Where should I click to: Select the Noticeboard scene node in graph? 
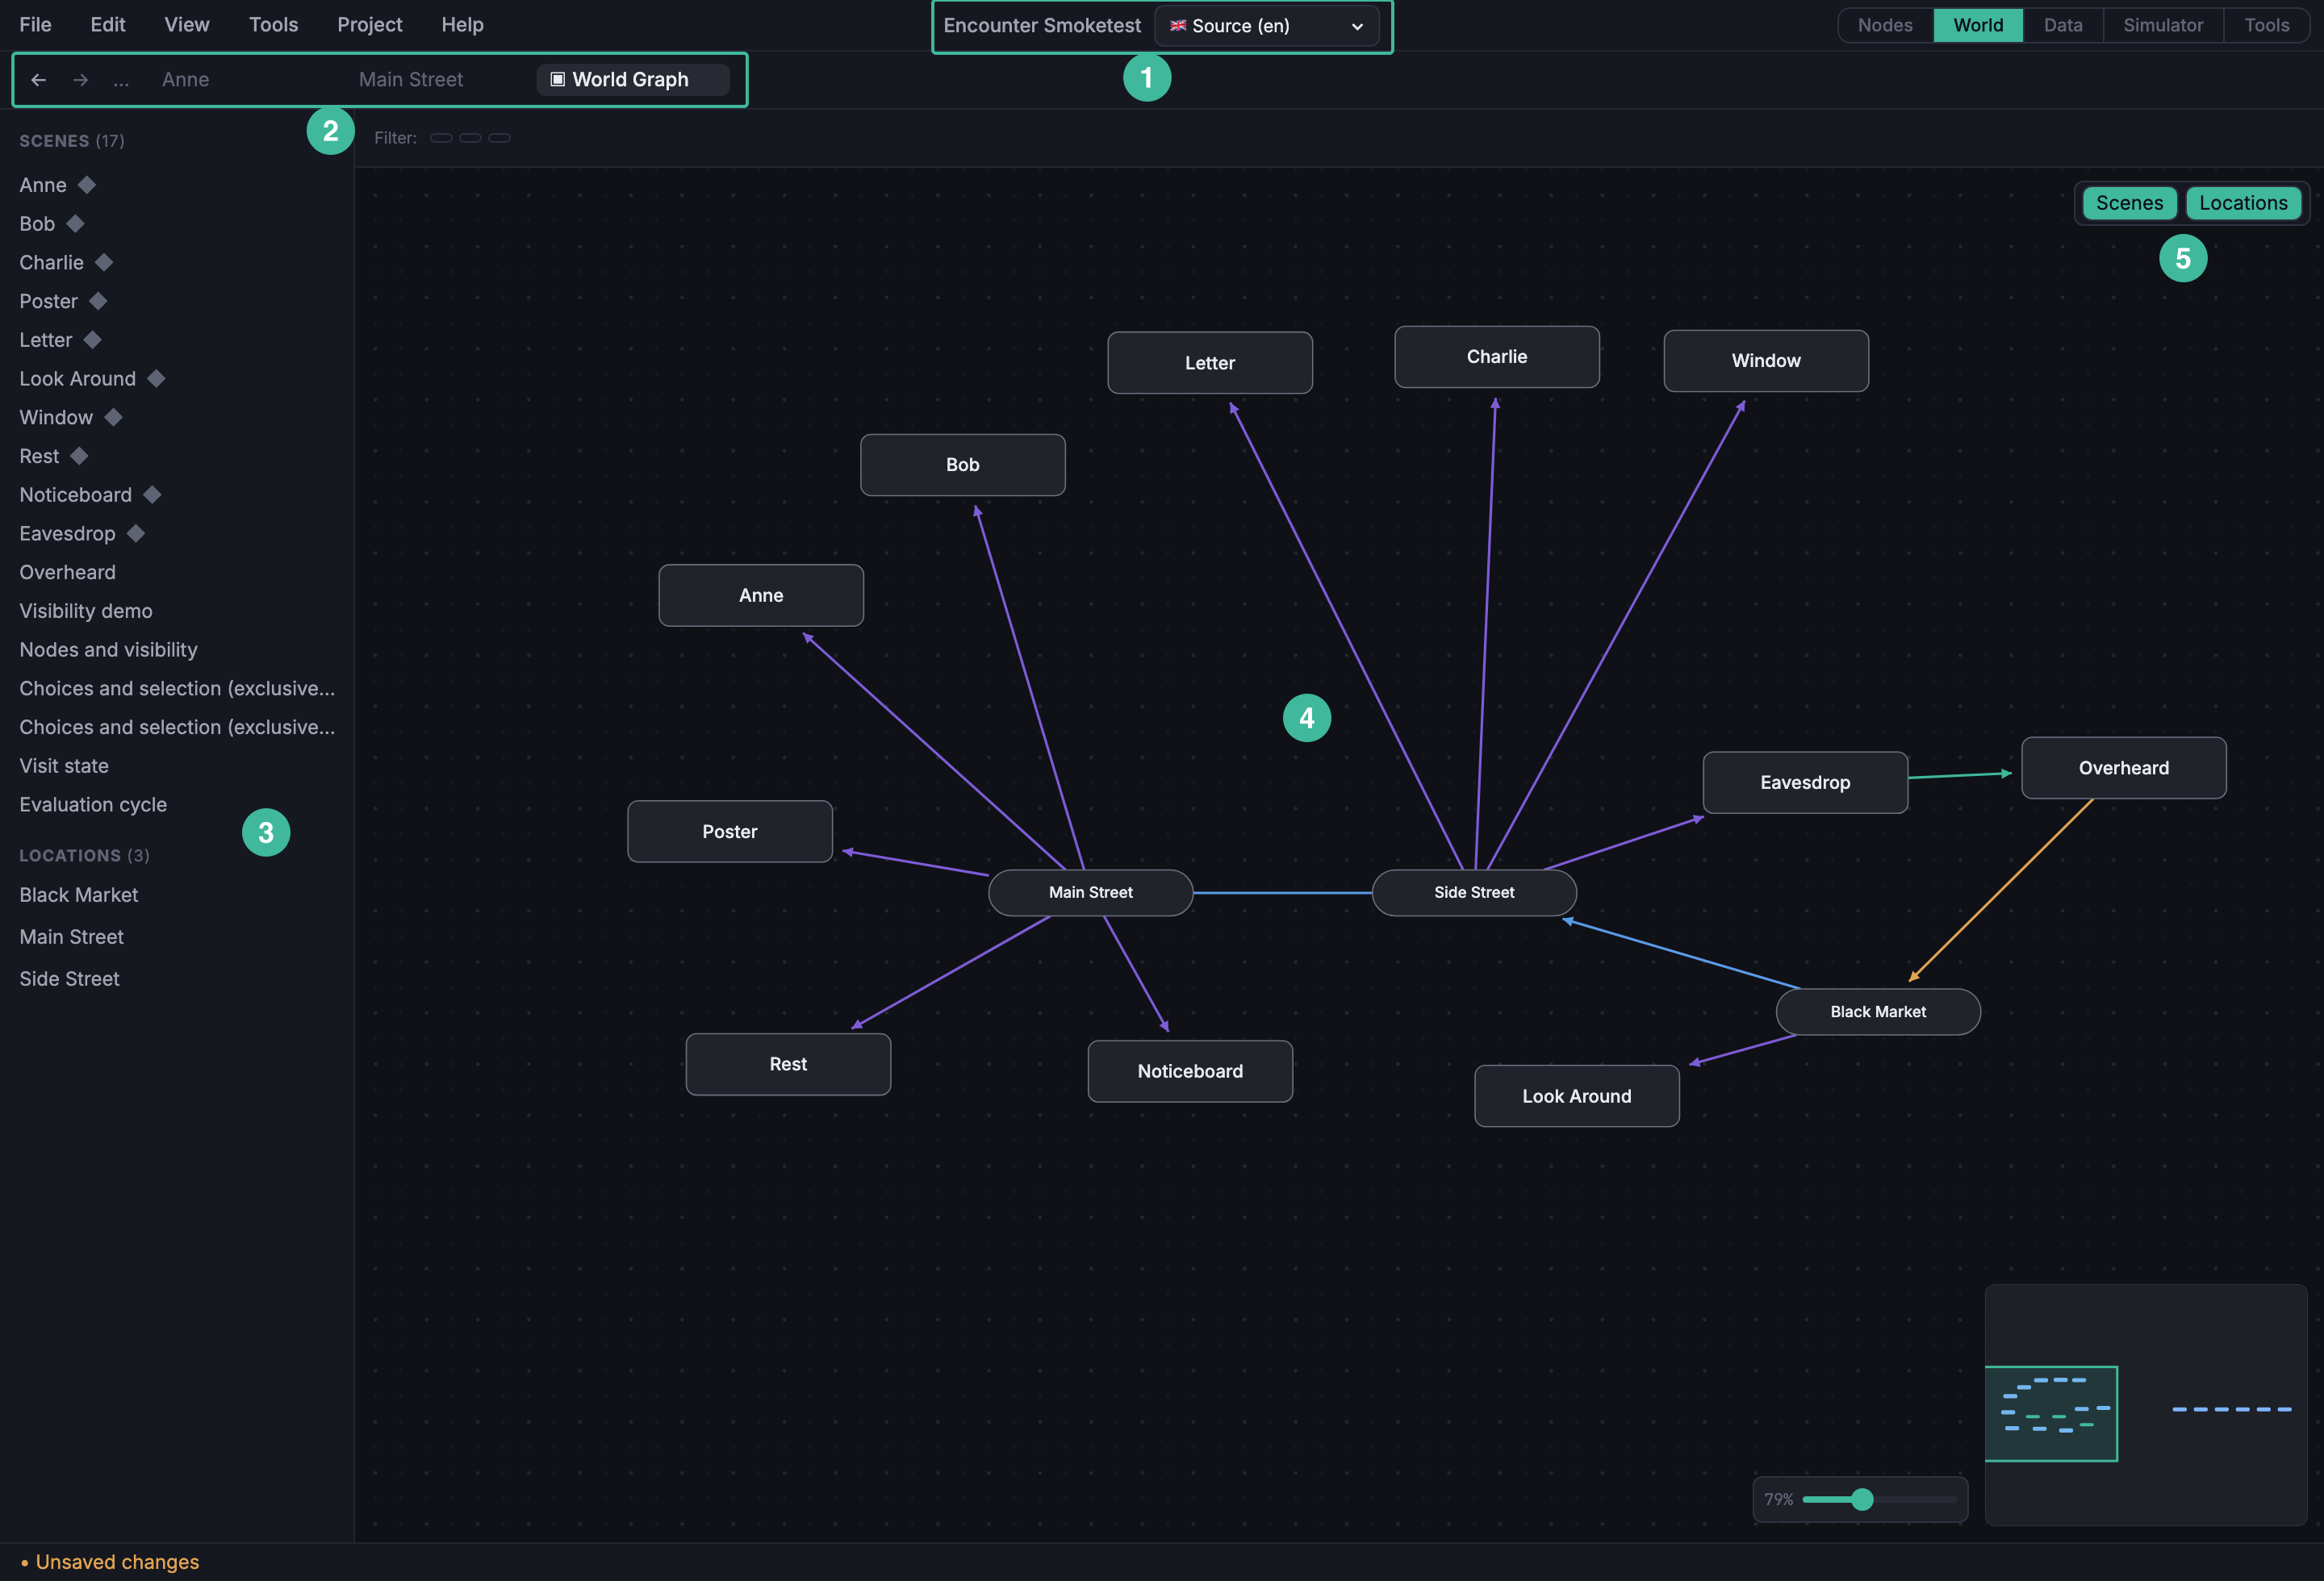(1190, 1071)
